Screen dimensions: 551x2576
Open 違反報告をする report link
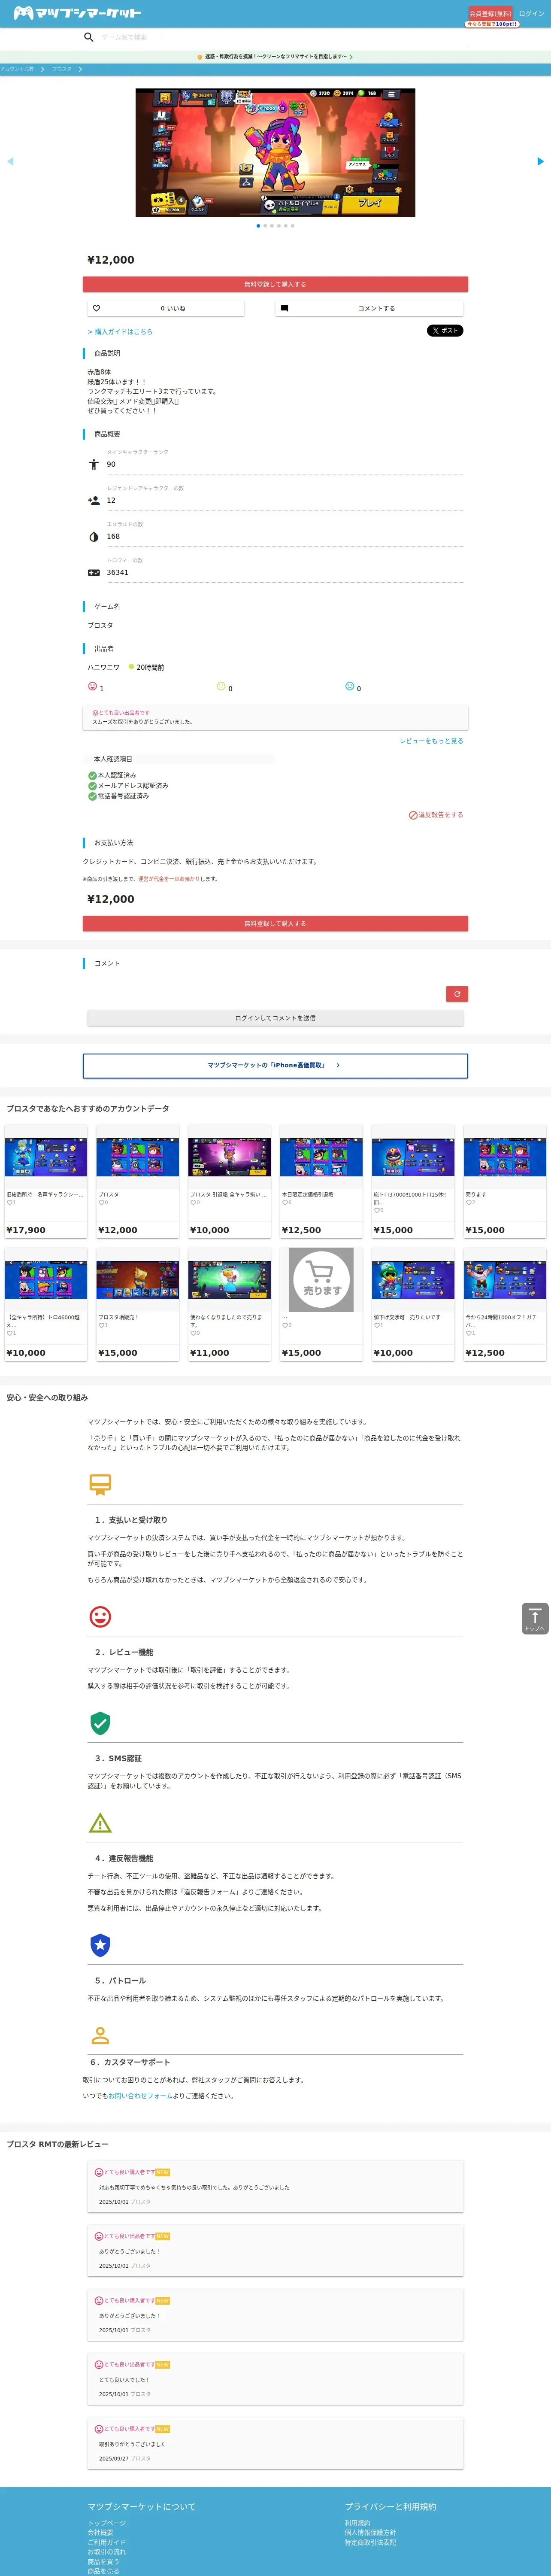[436, 815]
